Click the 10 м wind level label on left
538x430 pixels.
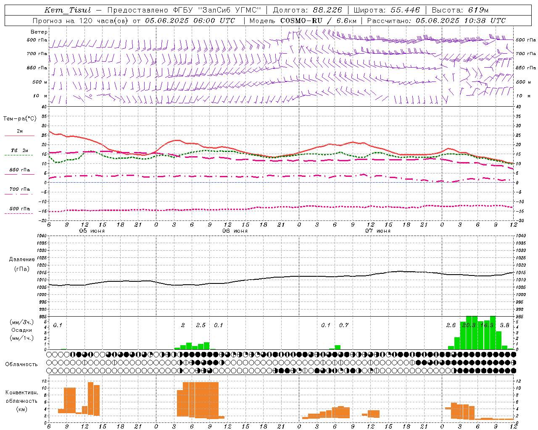pyautogui.click(x=40, y=96)
